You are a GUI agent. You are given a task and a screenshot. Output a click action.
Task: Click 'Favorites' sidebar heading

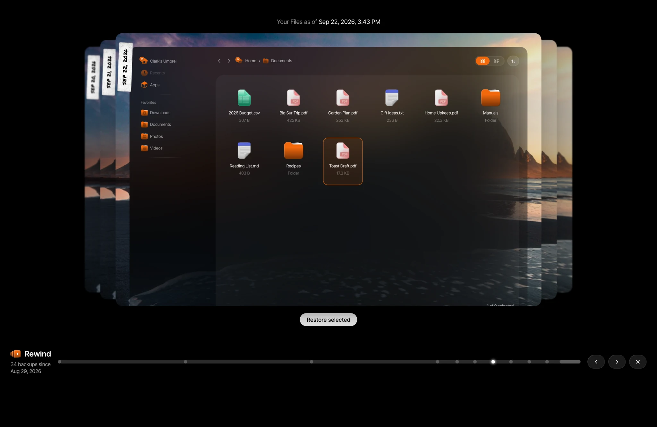coord(148,102)
